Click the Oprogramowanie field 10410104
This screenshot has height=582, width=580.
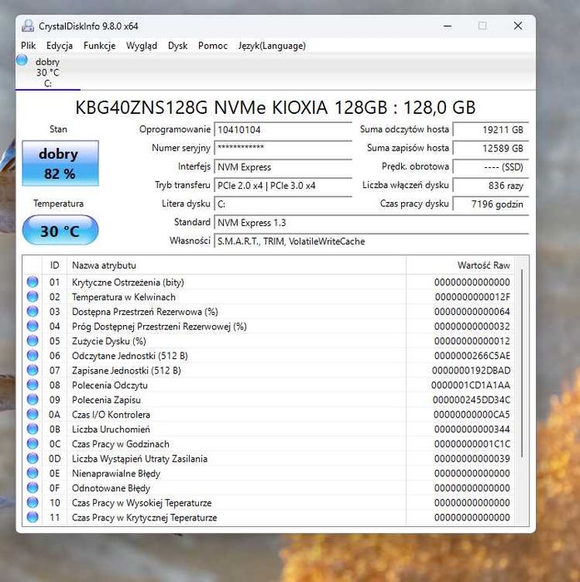pyautogui.click(x=283, y=130)
